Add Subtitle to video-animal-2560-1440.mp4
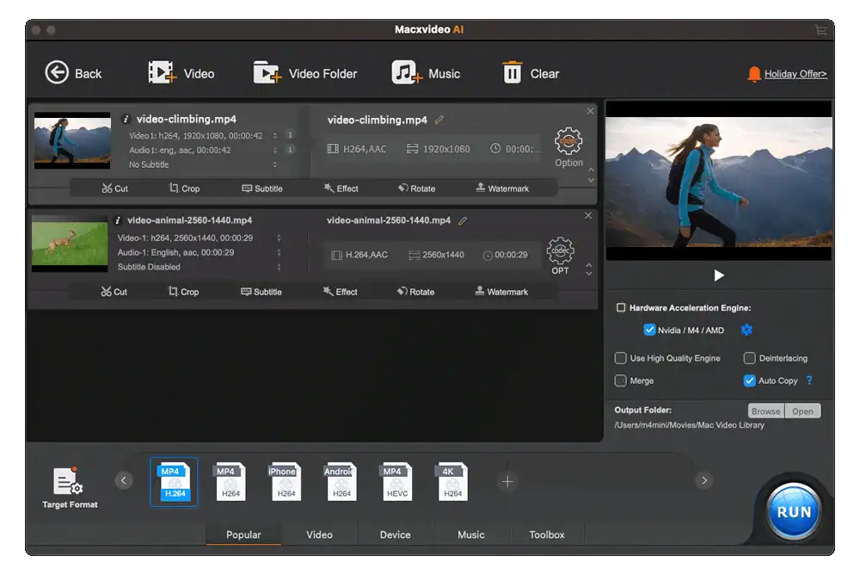This screenshot has height=587, width=860. click(261, 292)
